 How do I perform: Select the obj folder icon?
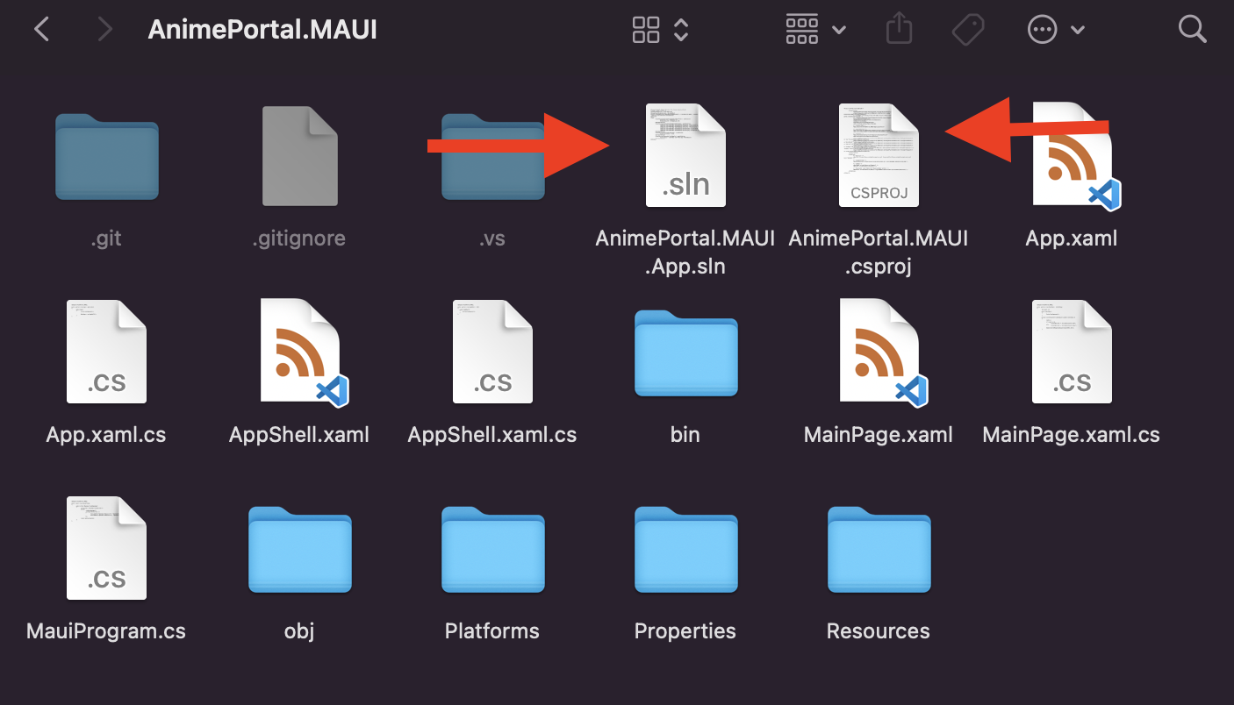(299, 549)
